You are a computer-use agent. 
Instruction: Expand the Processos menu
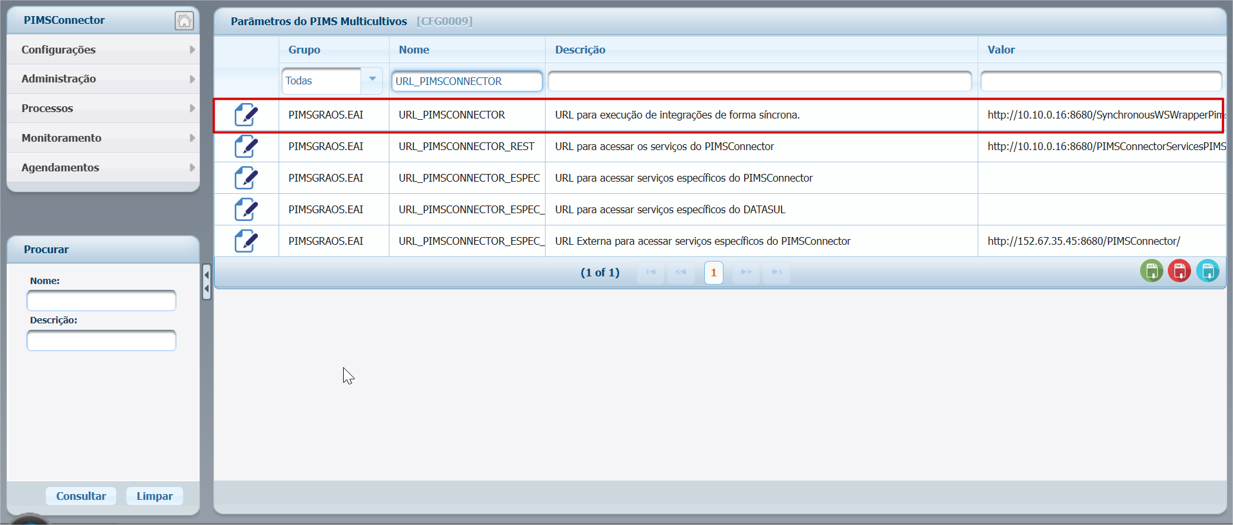coord(103,108)
